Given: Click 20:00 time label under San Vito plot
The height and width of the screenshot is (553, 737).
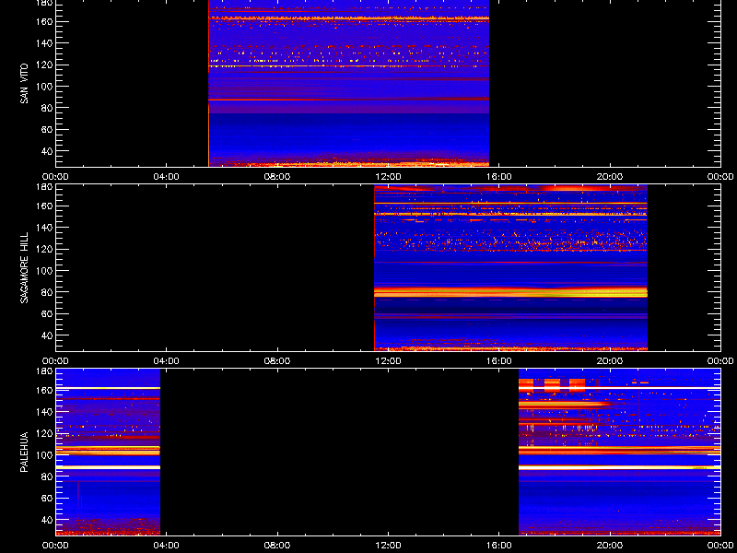Looking at the screenshot, I should pos(610,177).
